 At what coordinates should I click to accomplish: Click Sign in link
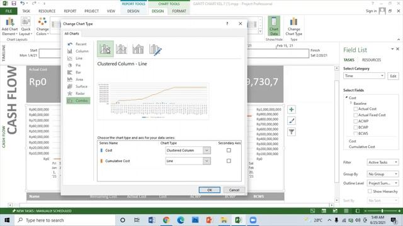click(371, 11)
